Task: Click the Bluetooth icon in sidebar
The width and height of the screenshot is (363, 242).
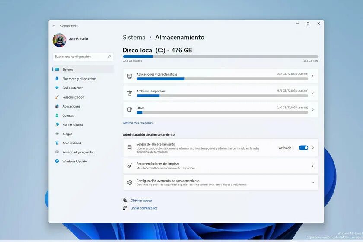Action: pos(57,79)
